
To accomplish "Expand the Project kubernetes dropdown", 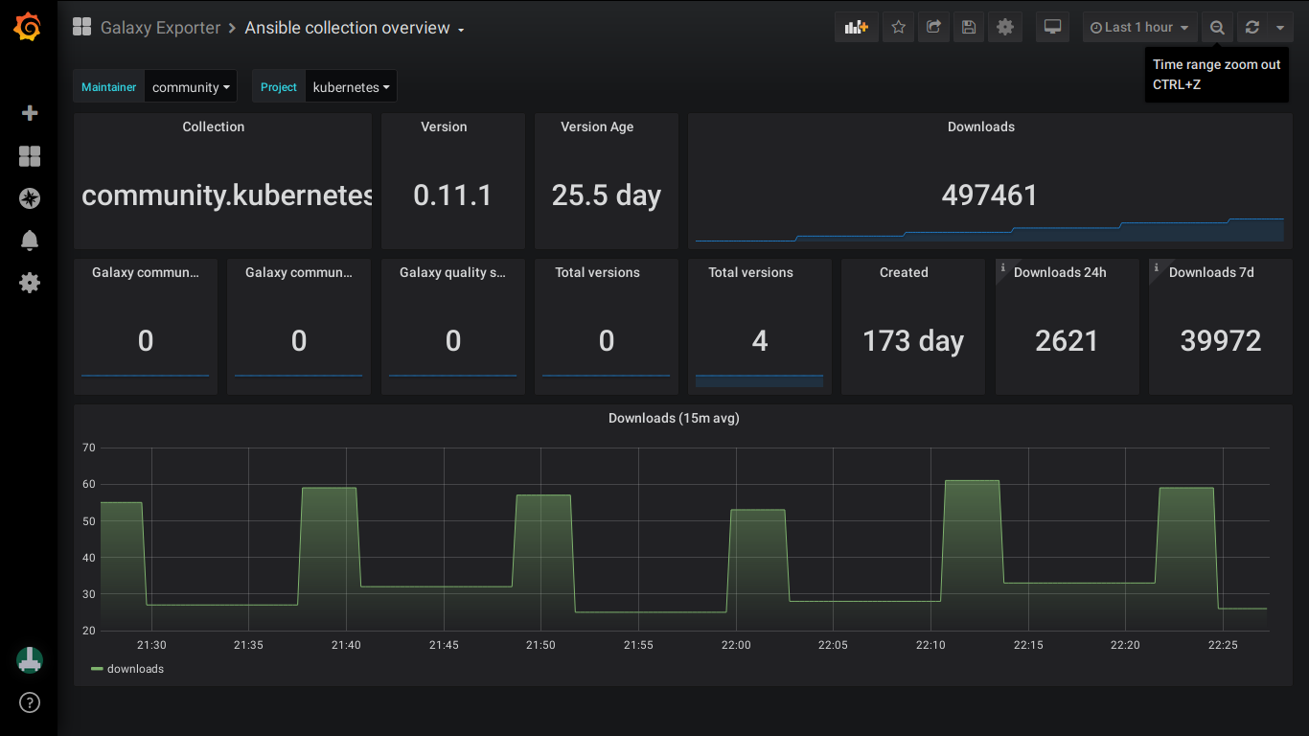I will 351,87.
